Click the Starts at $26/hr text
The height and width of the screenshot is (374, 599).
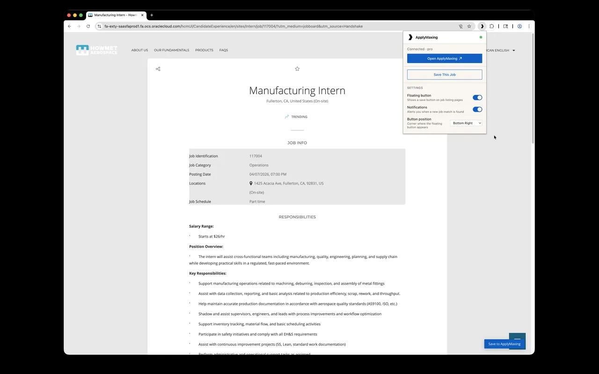(x=212, y=237)
